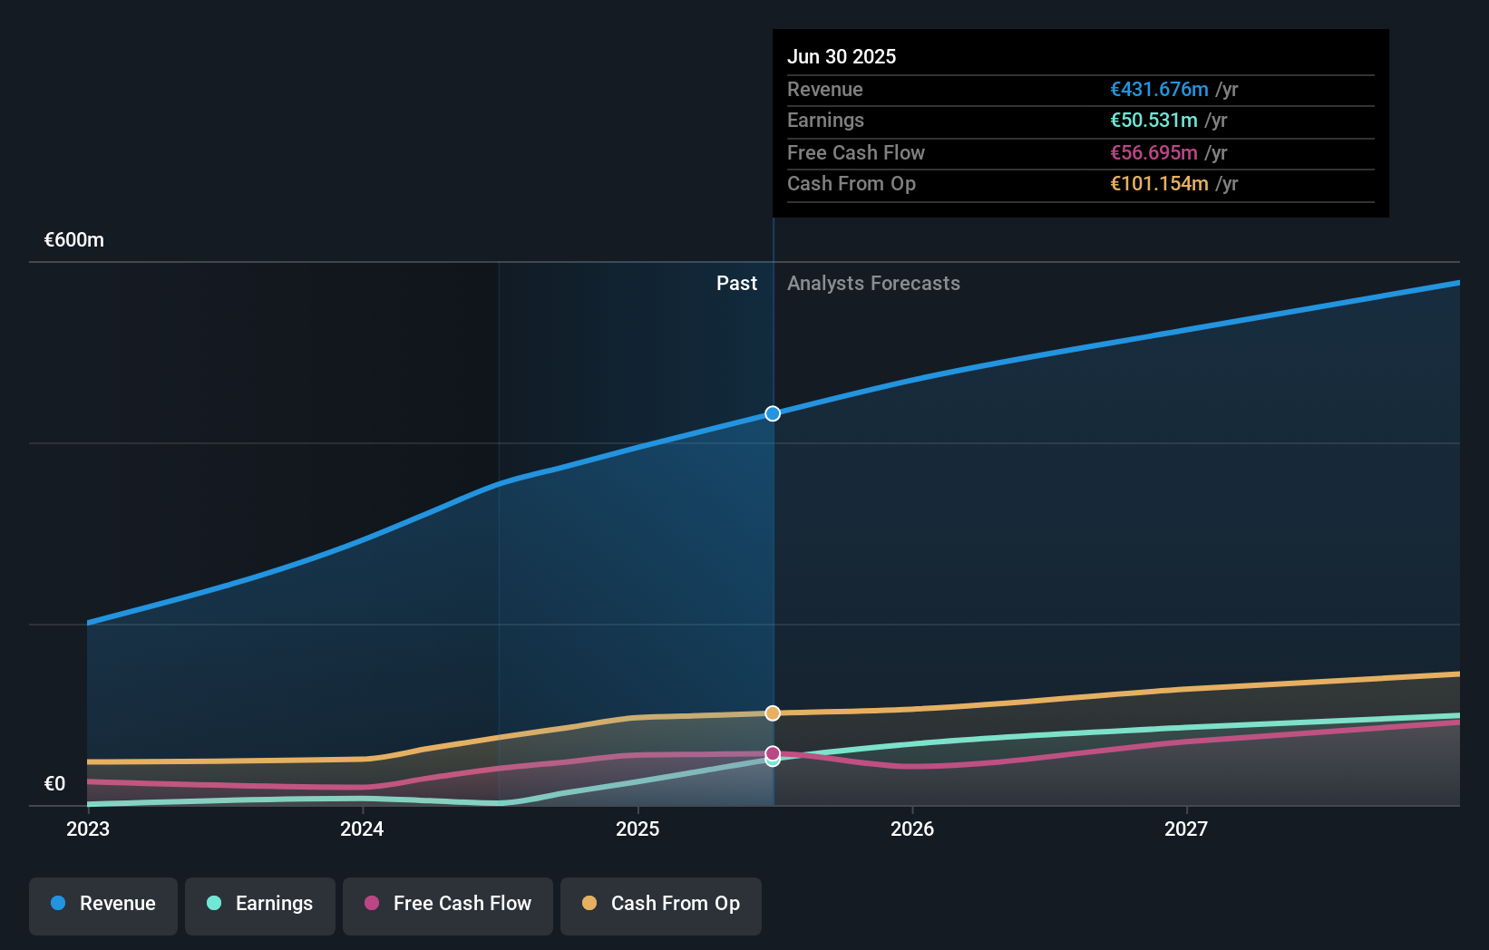Click the pink Free Cash Flow dot icon
Image resolution: width=1489 pixels, height=950 pixels.
tap(370, 904)
